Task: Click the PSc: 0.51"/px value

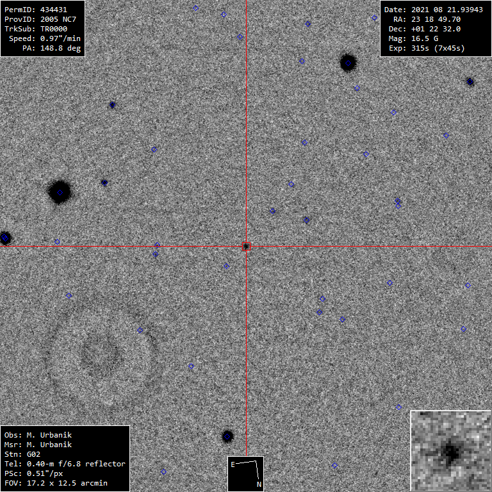Action: coord(33,473)
